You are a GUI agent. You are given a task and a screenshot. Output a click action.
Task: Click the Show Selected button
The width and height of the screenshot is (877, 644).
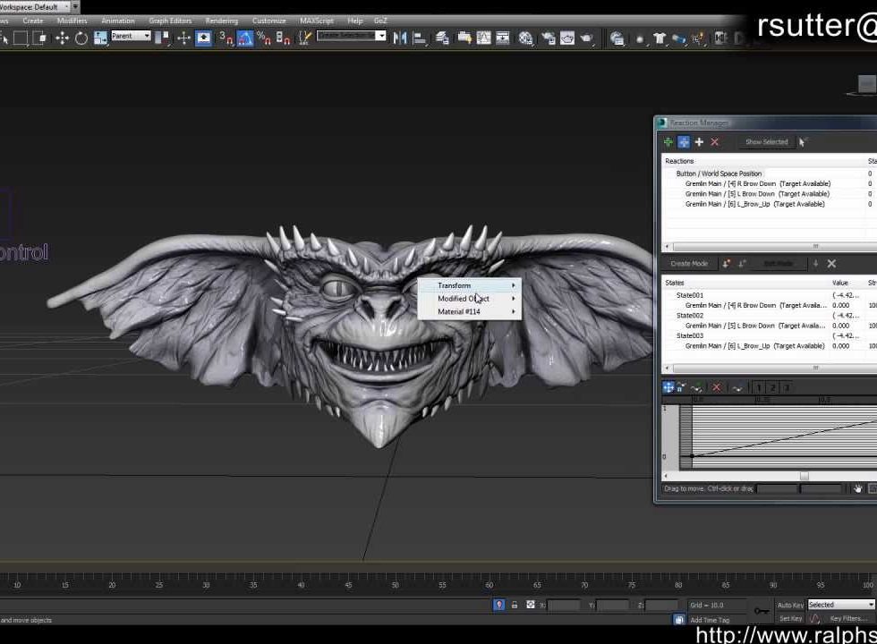coord(766,142)
